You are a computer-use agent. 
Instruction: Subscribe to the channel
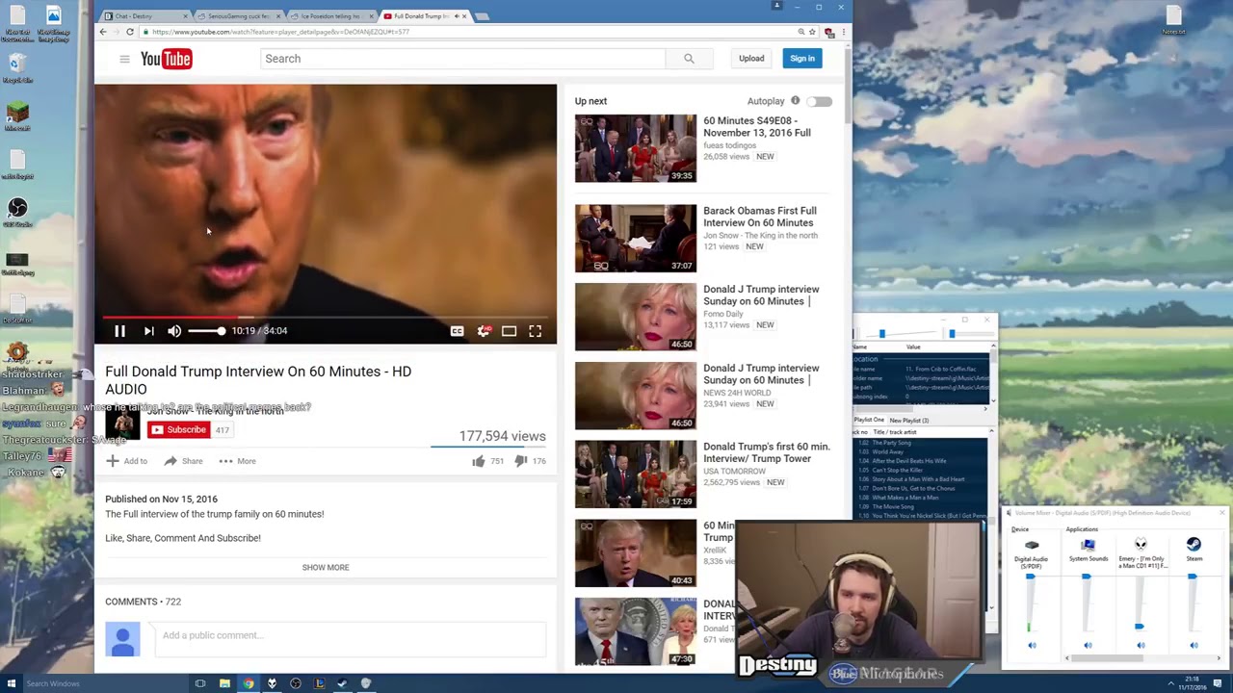pos(179,430)
